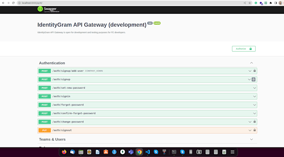Open the Screenshot tool in the dock
This screenshot has height=157, width=284.
(199, 152)
